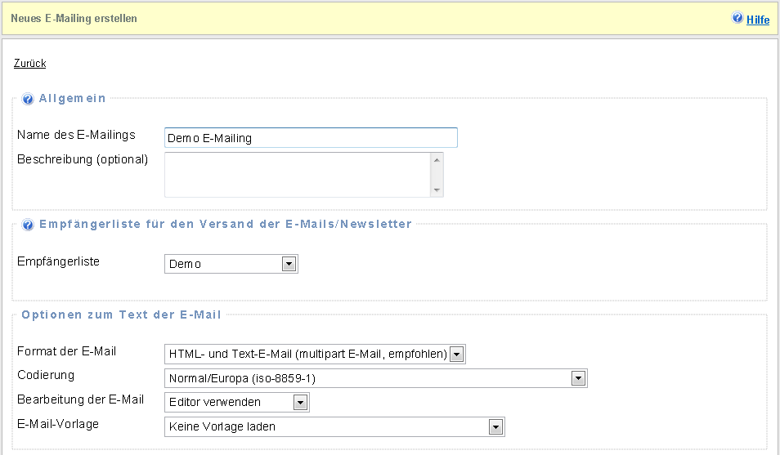Screen dimensions: 780x455
Task: Click the help icon next to Empfängerliste heading
Action: pos(28,225)
